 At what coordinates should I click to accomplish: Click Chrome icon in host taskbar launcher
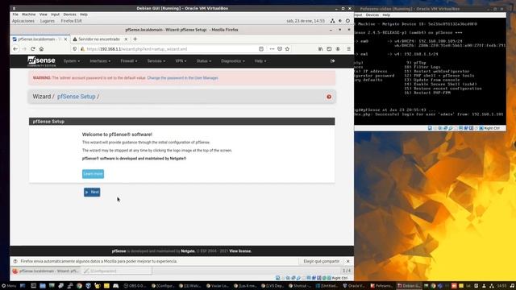pyautogui.click(x=79, y=286)
